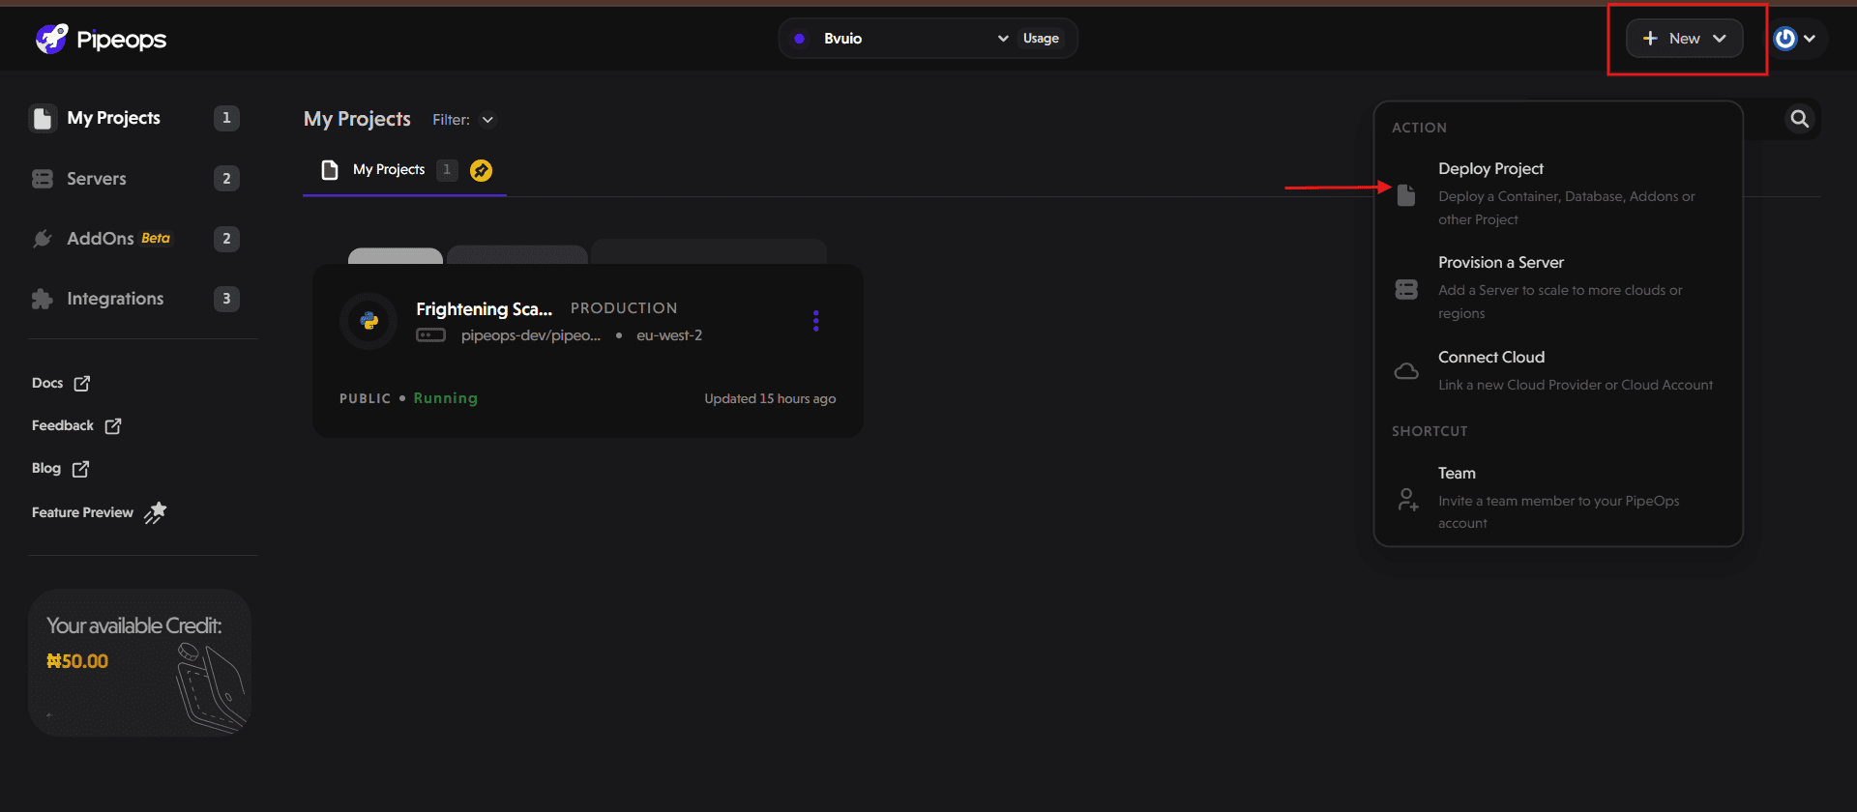
Task: Click the Integrations count badge 3
Action: click(x=226, y=299)
